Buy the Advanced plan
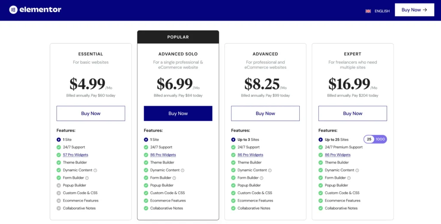441x224 pixels. (x=265, y=114)
